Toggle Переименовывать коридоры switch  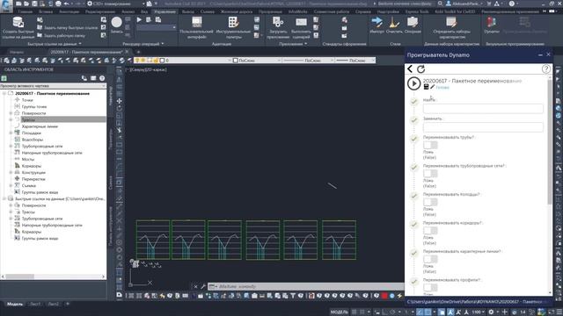430,231
